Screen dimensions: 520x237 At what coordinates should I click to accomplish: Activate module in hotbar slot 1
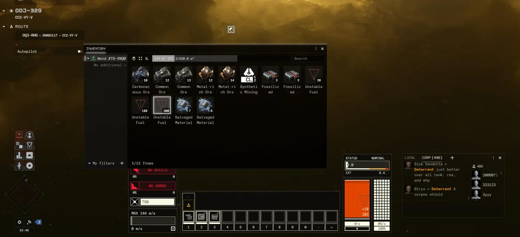(x=188, y=217)
